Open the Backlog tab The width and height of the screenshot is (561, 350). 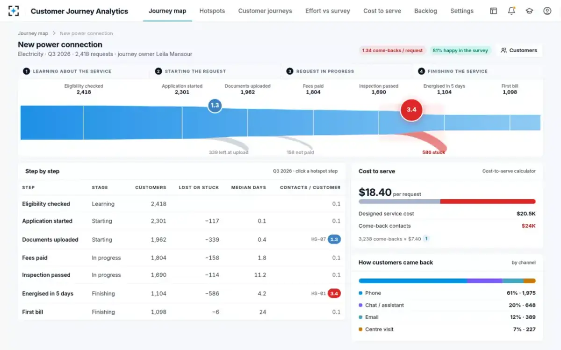click(x=425, y=11)
